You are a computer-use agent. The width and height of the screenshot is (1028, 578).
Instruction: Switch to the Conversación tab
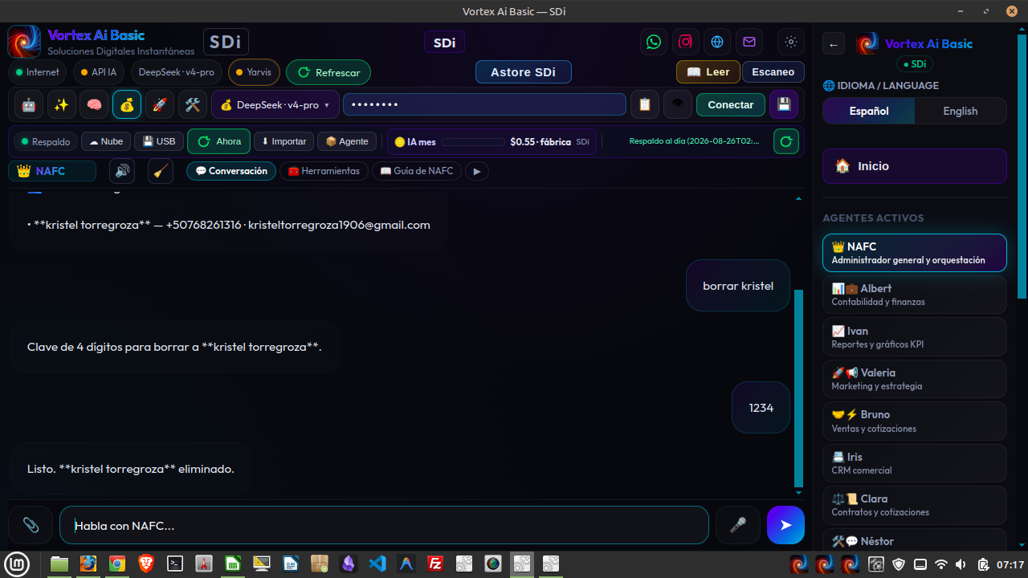tap(231, 171)
